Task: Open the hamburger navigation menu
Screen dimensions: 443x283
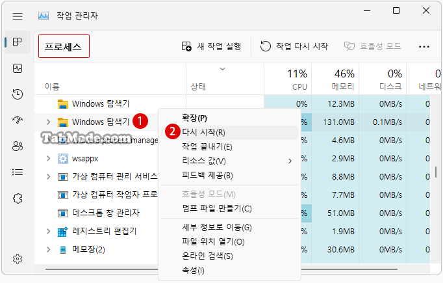Action: click(x=18, y=16)
